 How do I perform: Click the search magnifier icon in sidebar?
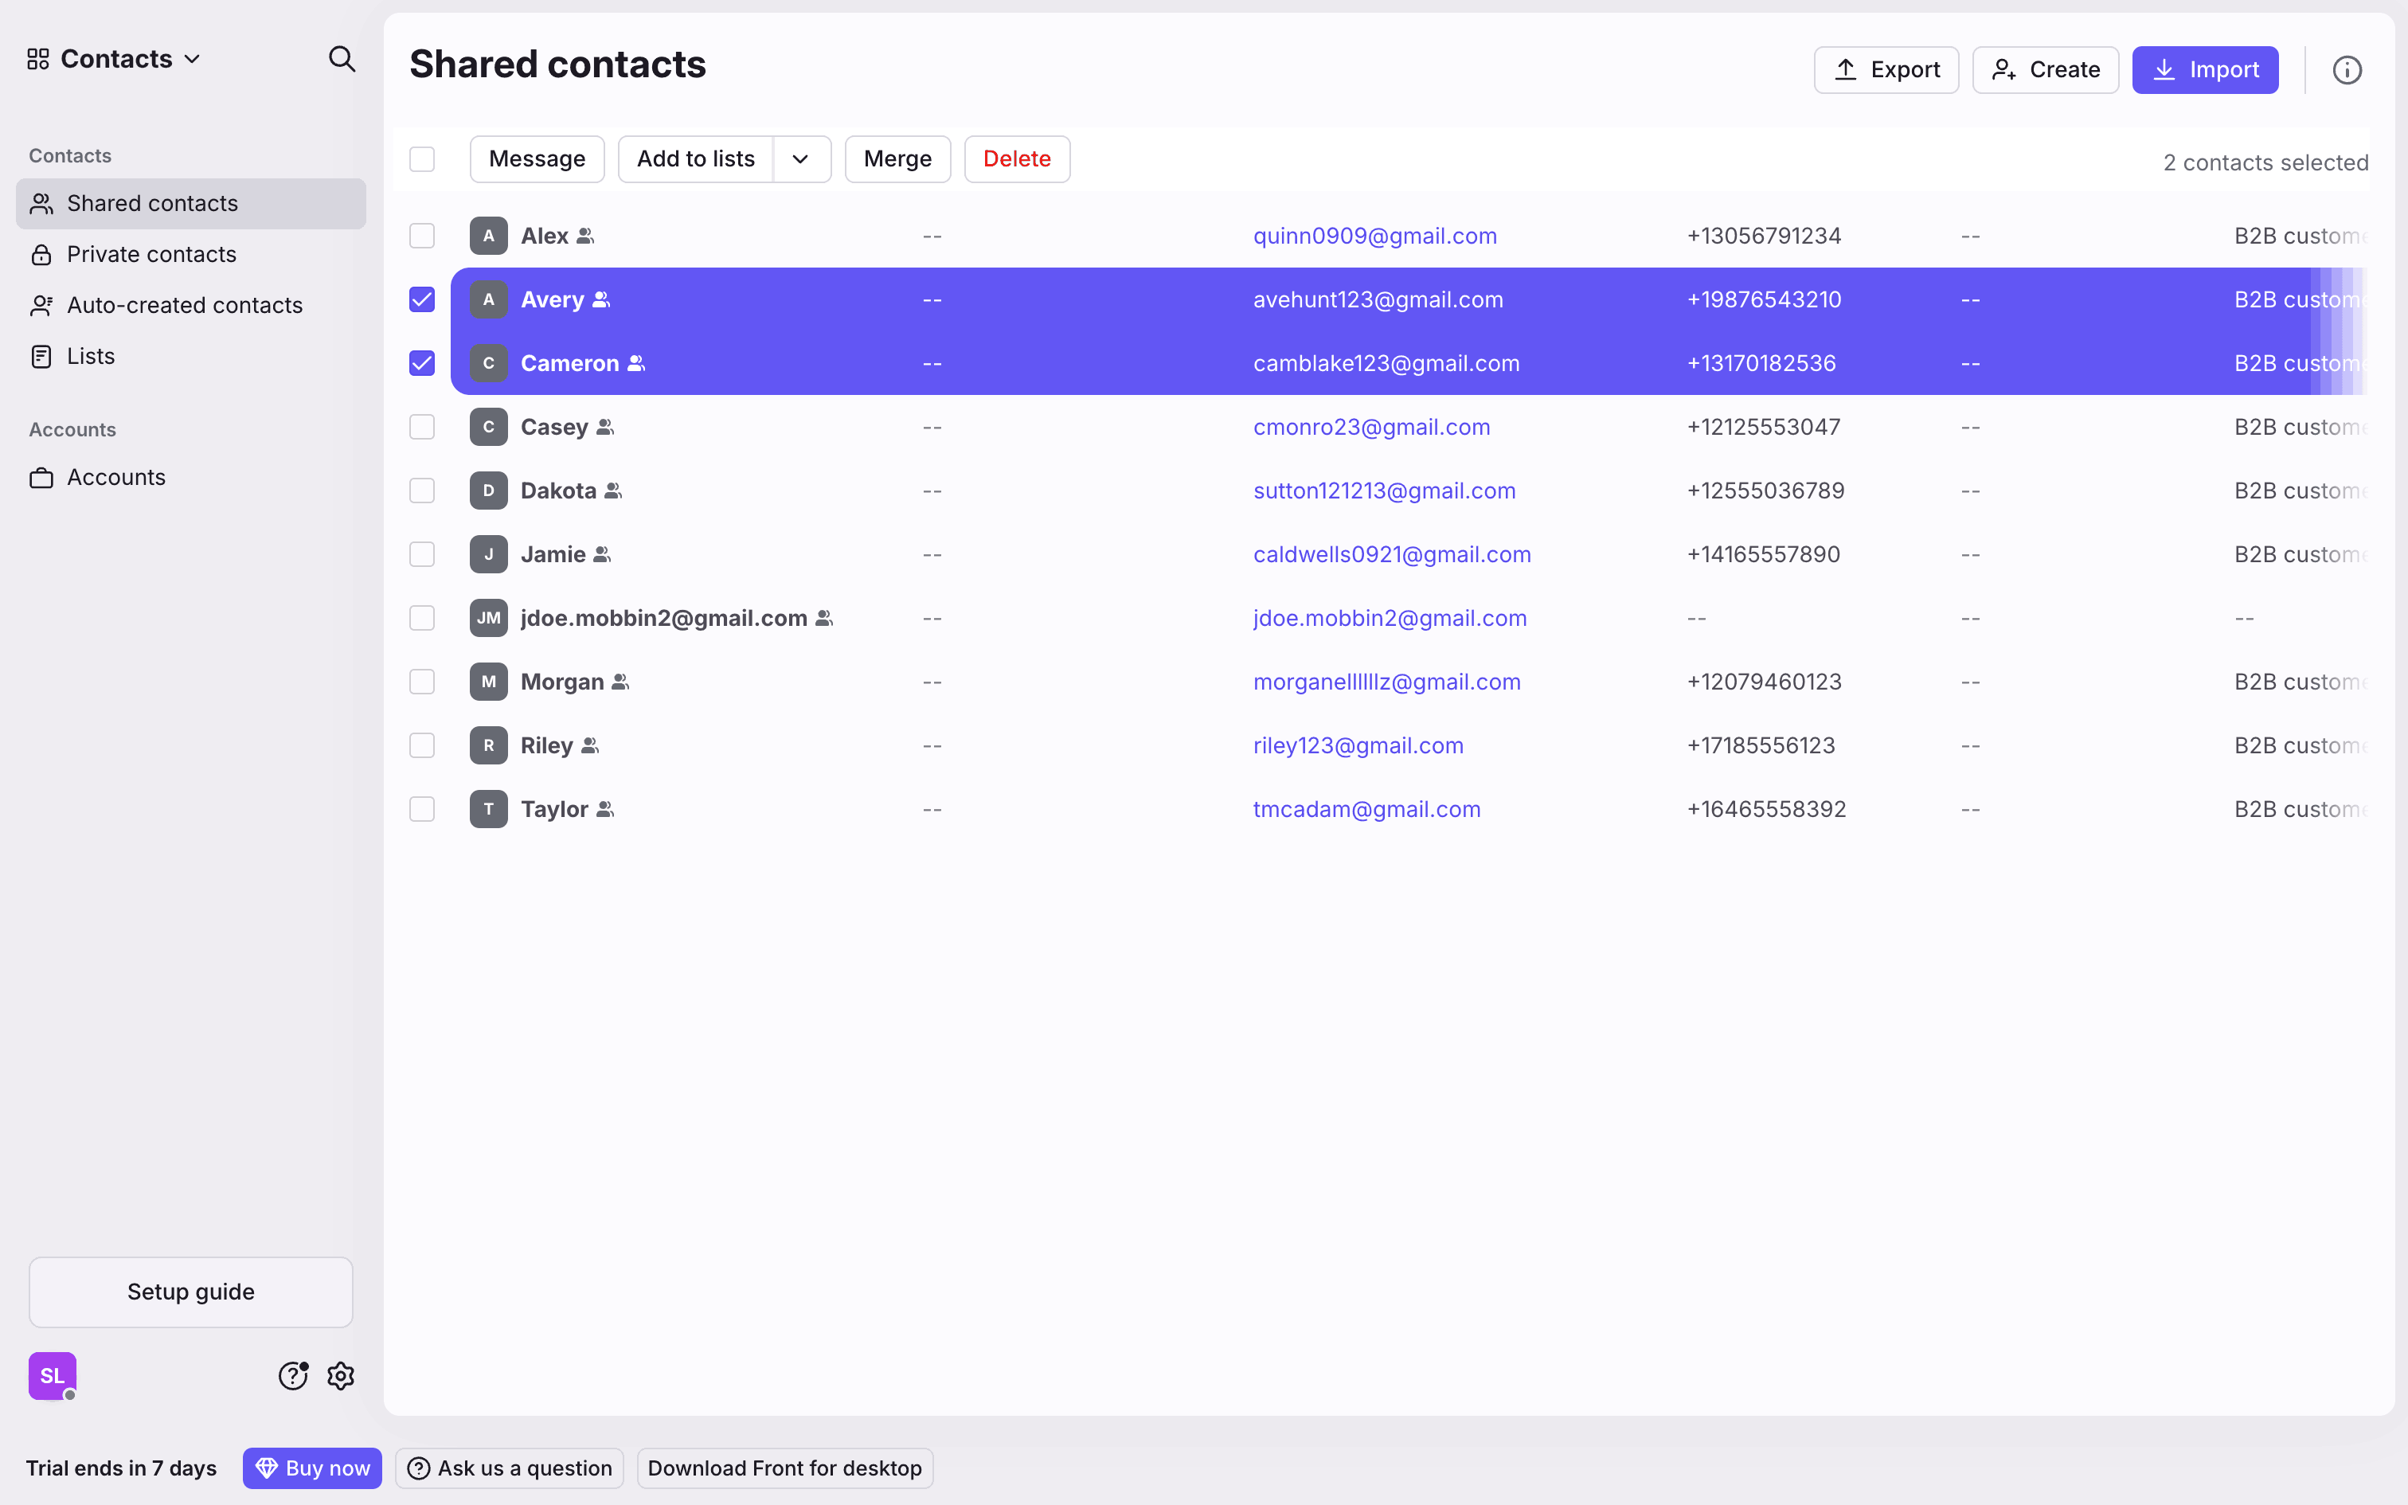point(342,60)
